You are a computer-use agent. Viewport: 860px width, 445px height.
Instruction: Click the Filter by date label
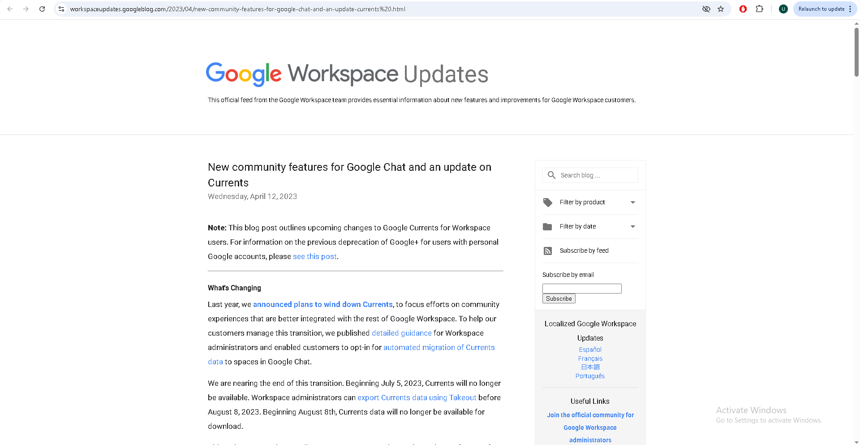coord(578,226)
